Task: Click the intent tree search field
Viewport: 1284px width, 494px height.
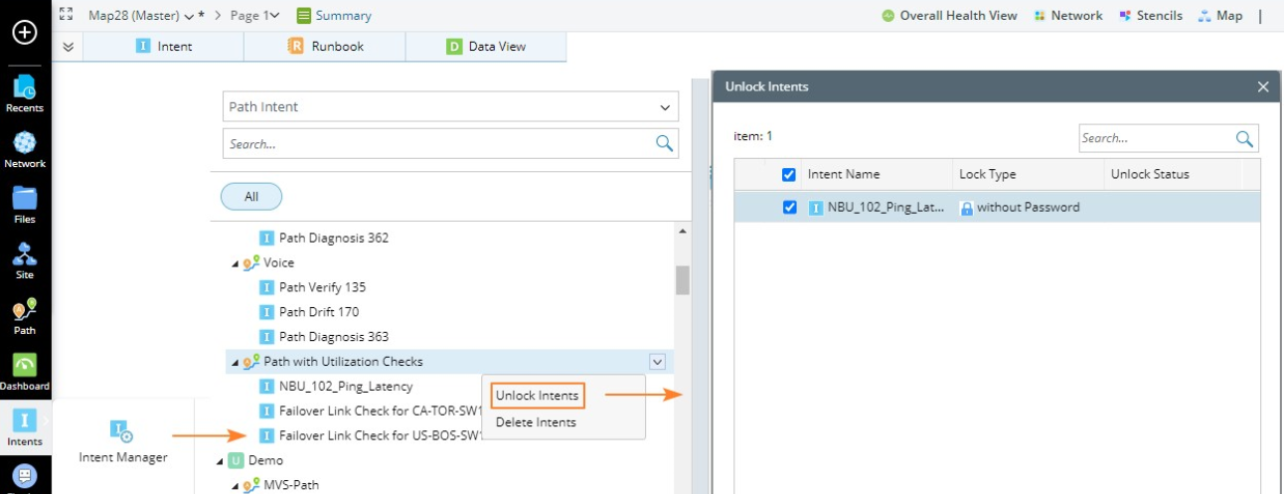Action: click(437, 144)
